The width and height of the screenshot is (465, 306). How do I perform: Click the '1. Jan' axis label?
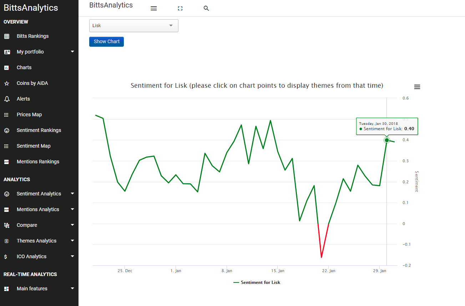click(x=176, y=271)
